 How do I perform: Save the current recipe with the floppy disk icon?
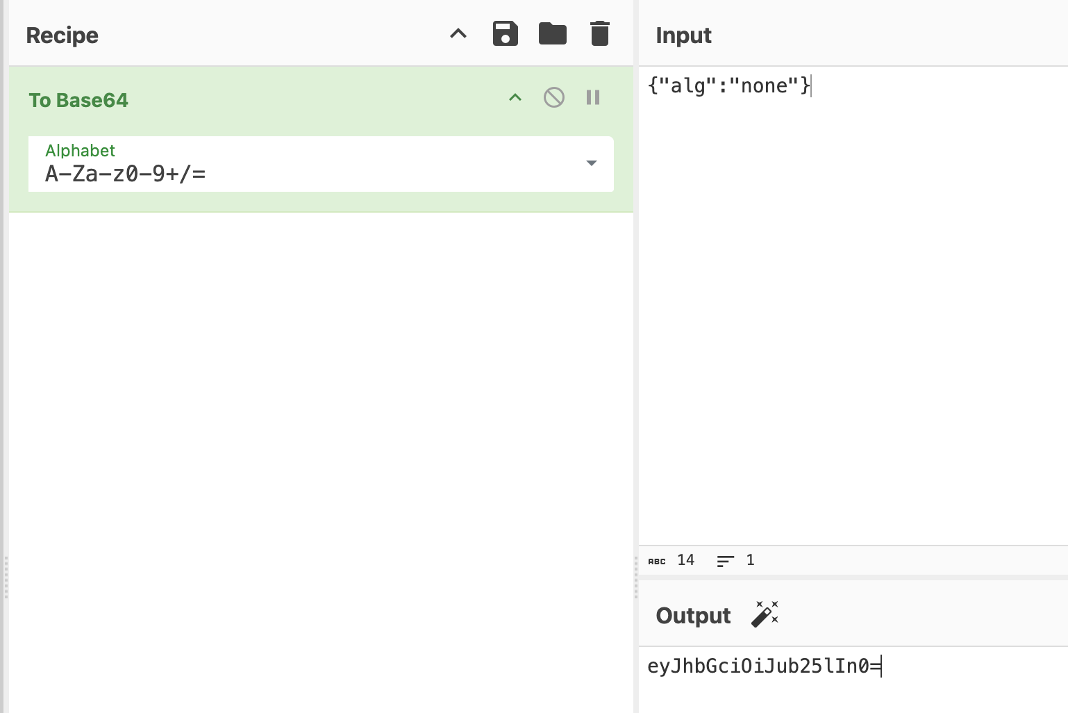click(x=505, y=33)
